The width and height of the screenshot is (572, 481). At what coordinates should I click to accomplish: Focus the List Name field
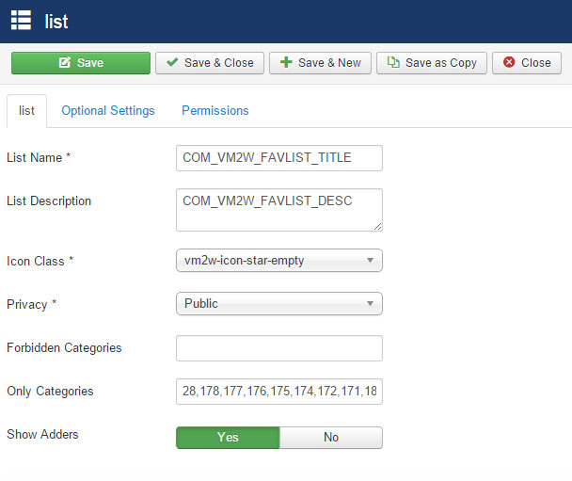click(279, 158)
